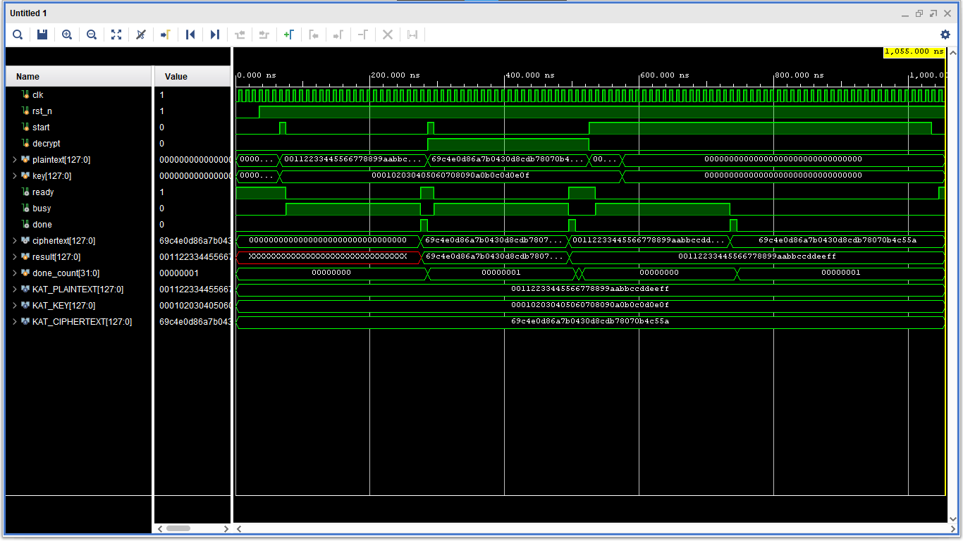Select the decrypt signal row
This screenshot has width=963, height=541.
[78, 144]
